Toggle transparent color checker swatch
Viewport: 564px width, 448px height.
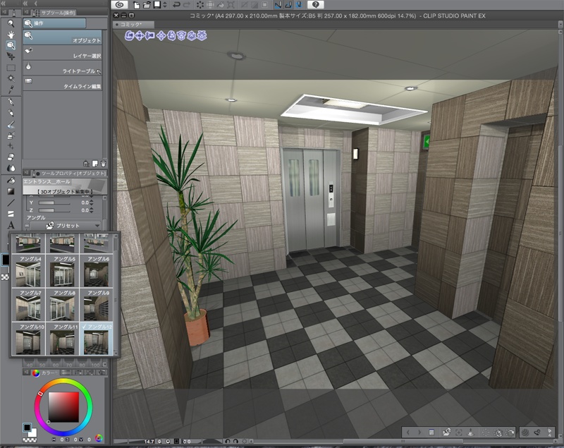tap(5, 277)
